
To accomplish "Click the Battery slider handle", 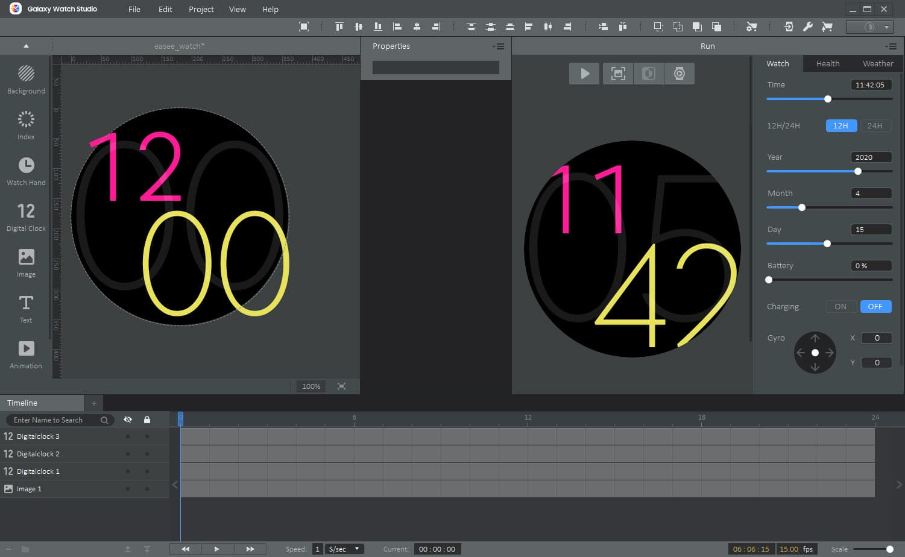I will tap(769, 280).
